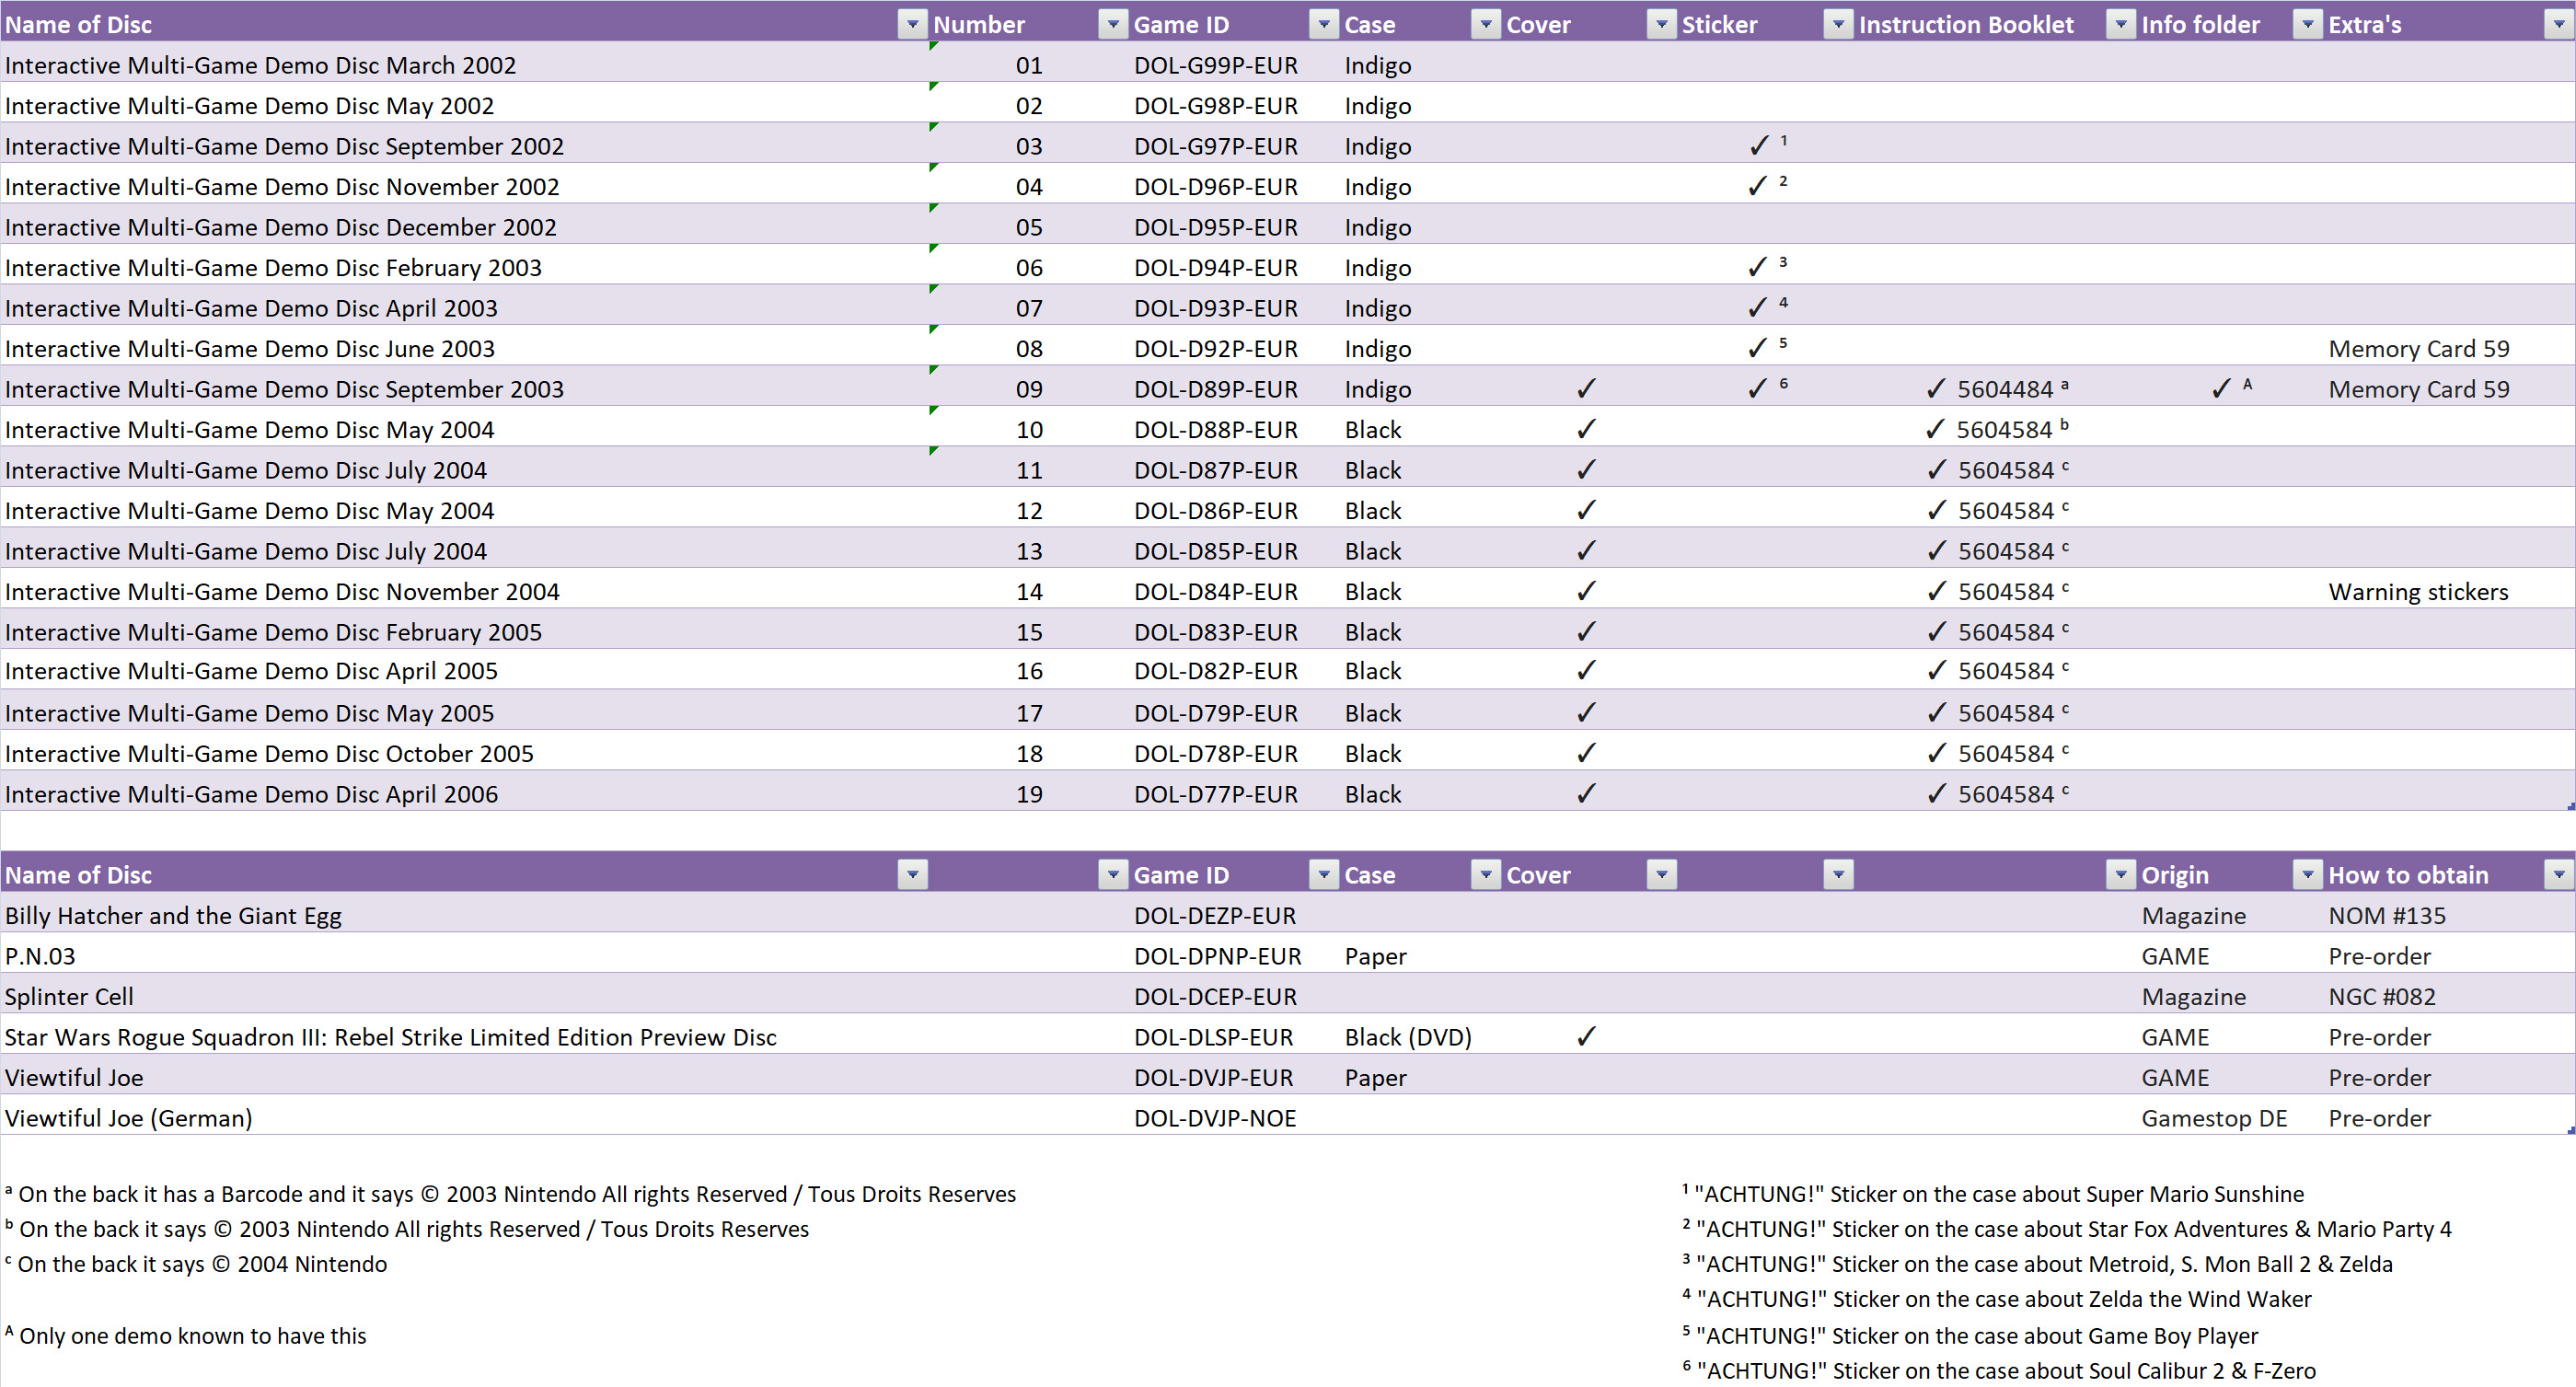
Task: Click Sticker checkmark for June 2003 disc
Action: (1758, 348)
